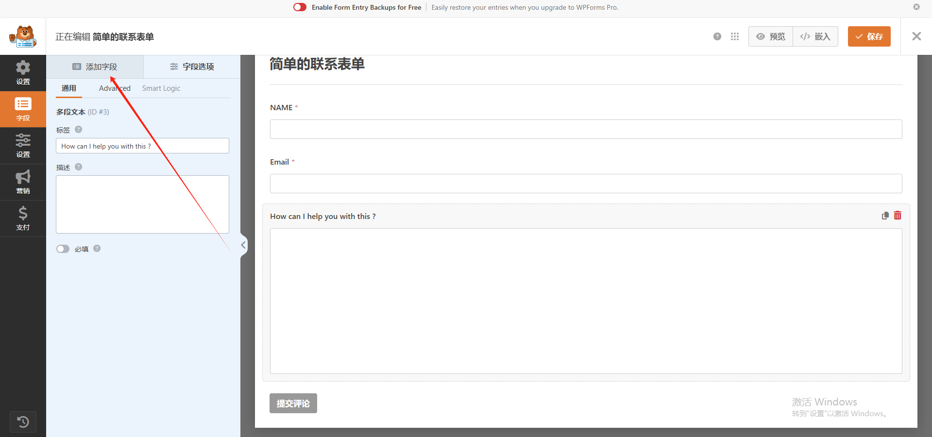Click the orange Save (保存) button
The image size is (932, 437).
pyautogui.click(x=869, y=36)
